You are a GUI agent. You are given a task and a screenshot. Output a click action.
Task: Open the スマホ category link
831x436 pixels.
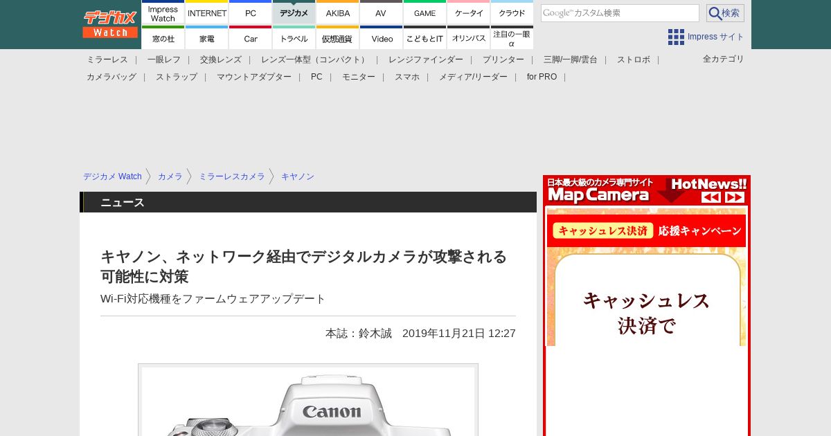coord(407,77)
